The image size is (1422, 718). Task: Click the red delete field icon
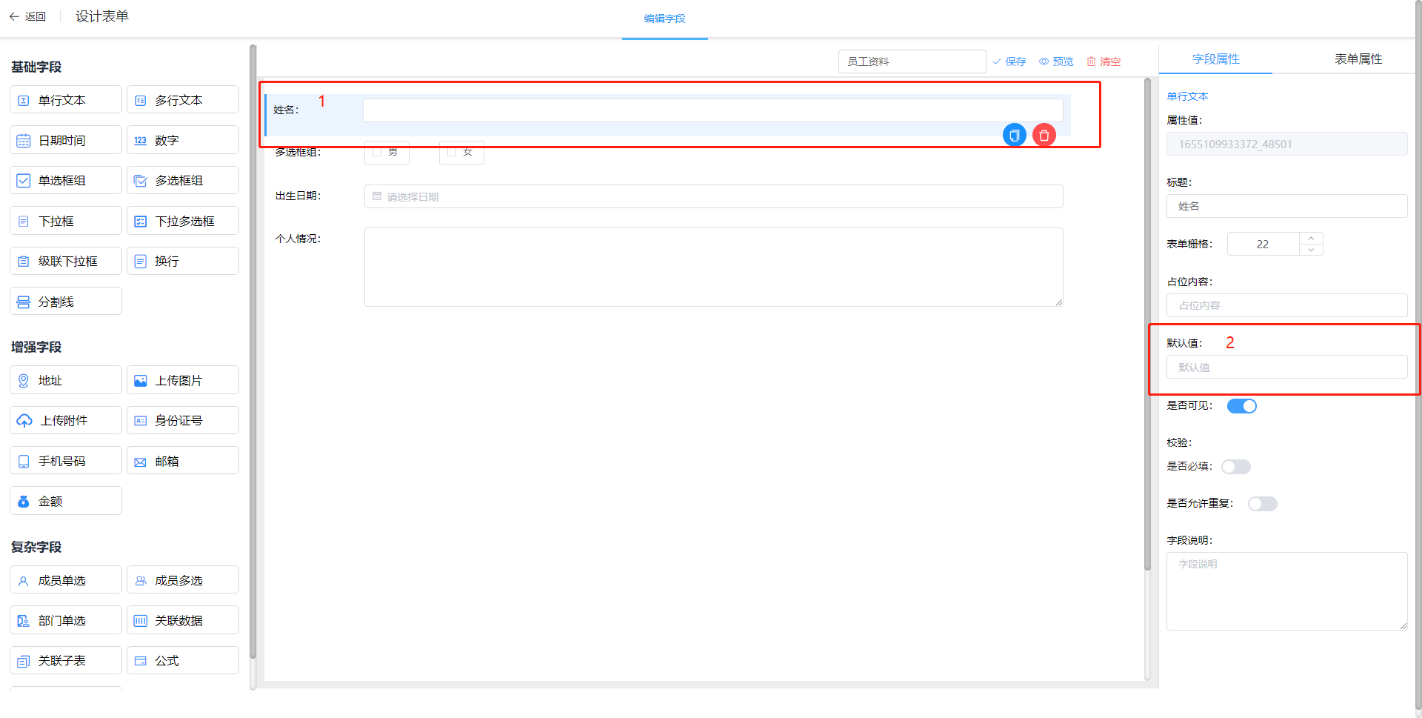pyautogui.click(x=1044, y=135)
